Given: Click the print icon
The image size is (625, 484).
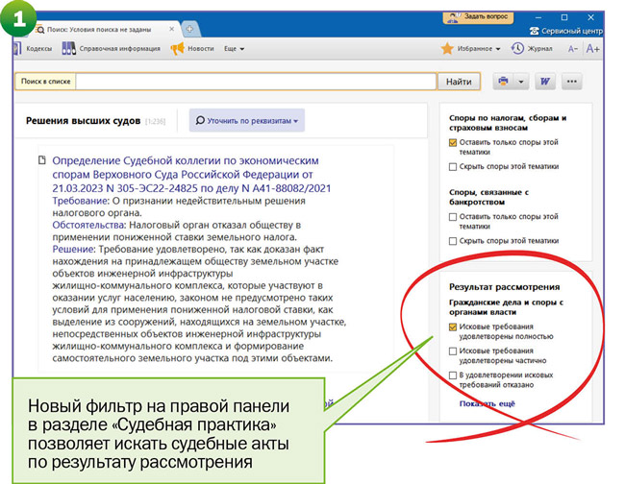Looking at the screenshot, I should pyautogui.click(x=502, y=82).
